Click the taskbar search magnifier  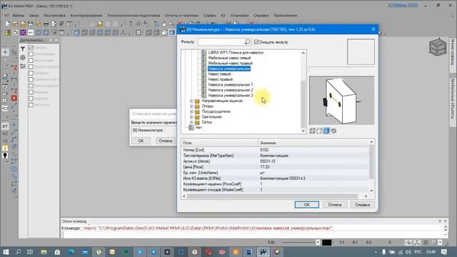tap(18, 252)
